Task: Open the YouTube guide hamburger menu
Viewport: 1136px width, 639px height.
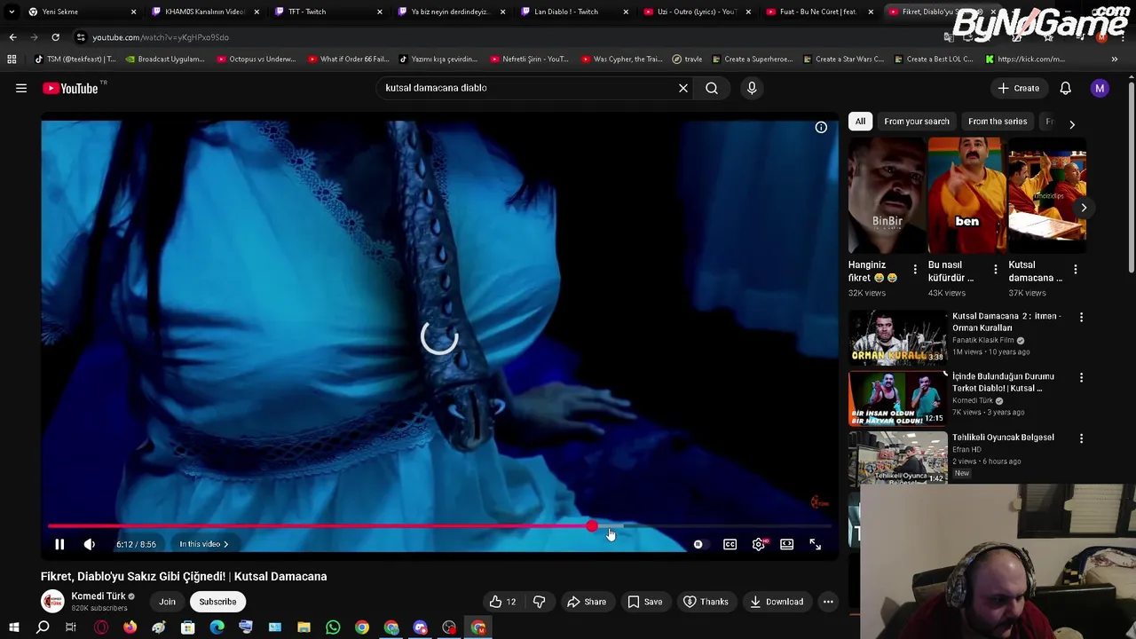Action: tap(21, 88)
